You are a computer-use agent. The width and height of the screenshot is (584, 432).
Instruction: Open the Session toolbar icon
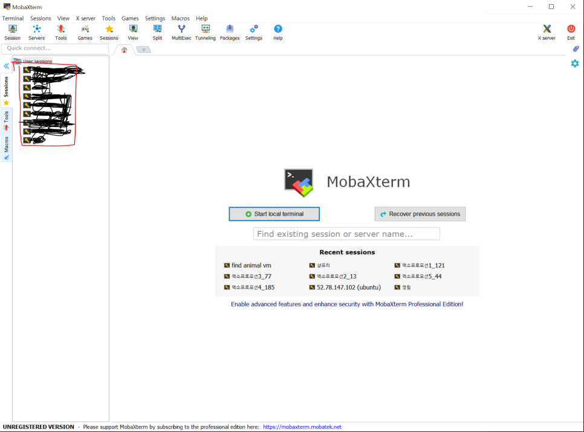click(x=12, y=33)
